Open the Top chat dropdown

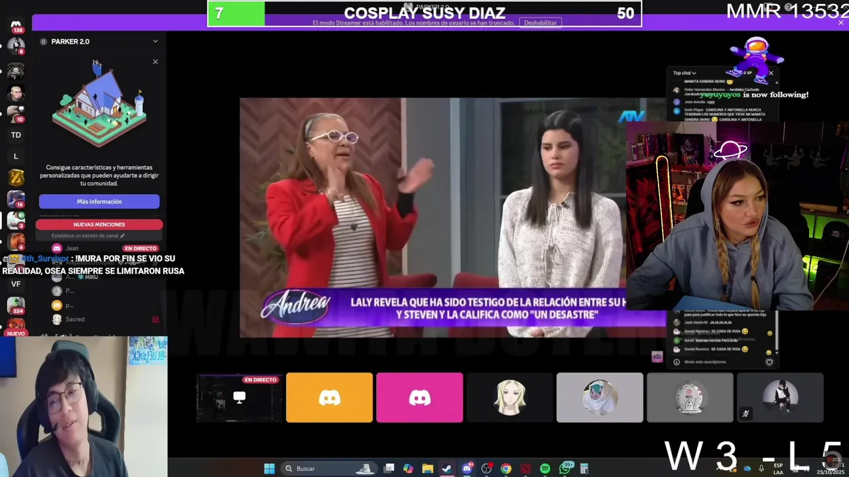click(685, 73)
